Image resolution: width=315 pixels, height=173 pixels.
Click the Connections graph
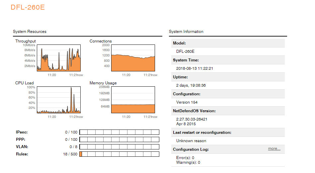tap(133, 58)
